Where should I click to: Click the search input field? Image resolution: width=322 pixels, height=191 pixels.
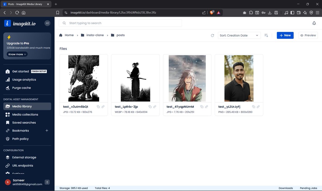pyautogui.click(x=120, y=23)
